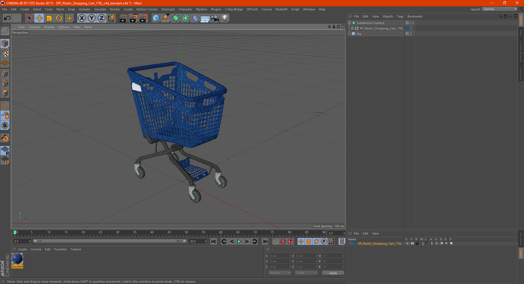524x284 pixels.
Task: Select the Move tool in toolbar
Action: point(39,18)
